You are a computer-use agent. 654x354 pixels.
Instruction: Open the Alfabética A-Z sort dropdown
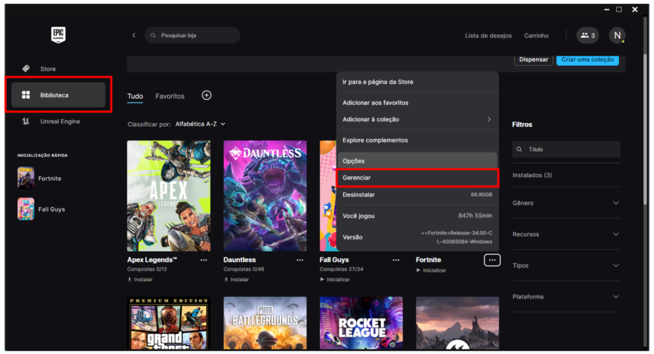click(x=201, y=124)
